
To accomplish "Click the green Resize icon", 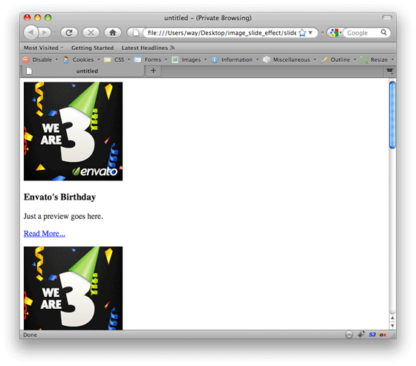I will (364, 59).
